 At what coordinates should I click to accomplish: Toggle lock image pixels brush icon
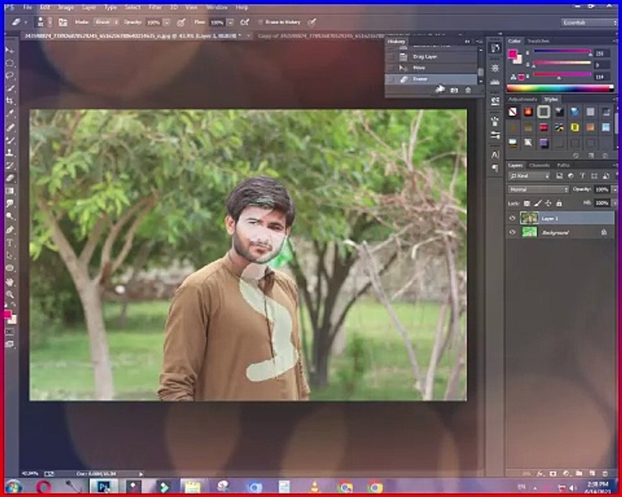[538, 204]
